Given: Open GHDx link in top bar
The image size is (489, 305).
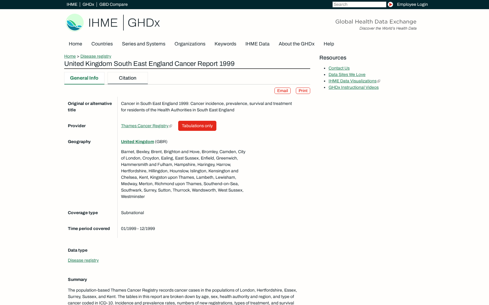Looking at the screenshot, I should 88,4.
